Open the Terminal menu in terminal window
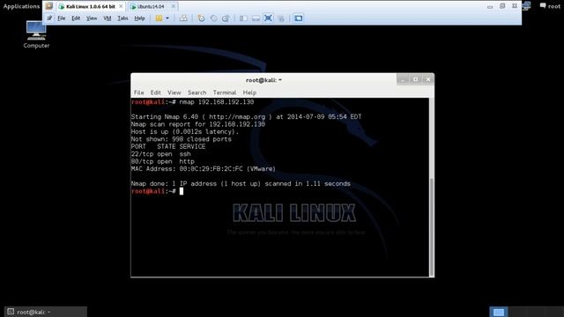The height and width of the screenshot is (317, 564). coord(225,92)
